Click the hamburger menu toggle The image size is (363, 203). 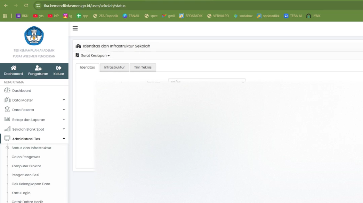[x=75, y=28]
